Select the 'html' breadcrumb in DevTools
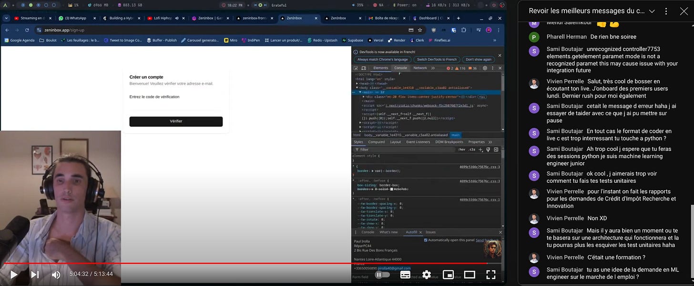Viewport: 694px width, 286px height. click(357, 135)
